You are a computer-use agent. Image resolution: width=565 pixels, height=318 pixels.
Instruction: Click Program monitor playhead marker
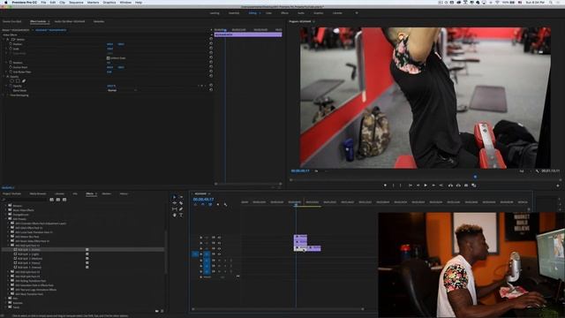pos(475,177)
